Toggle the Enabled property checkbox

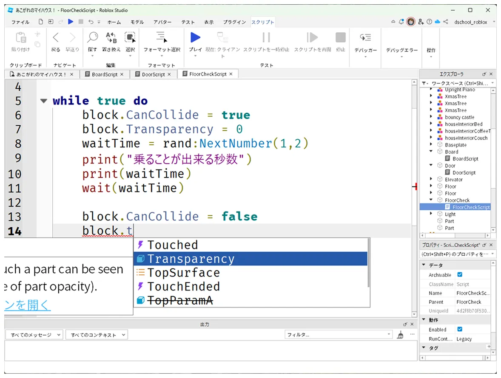(x=459, y=329)
